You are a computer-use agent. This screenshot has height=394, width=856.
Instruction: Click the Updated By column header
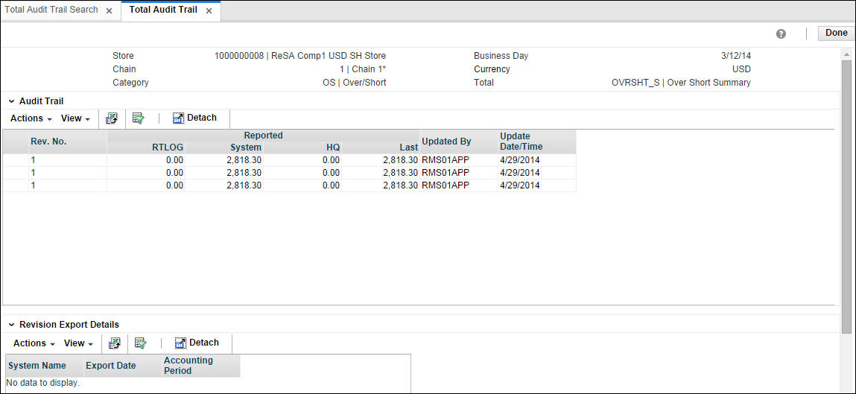click(459, 142)
